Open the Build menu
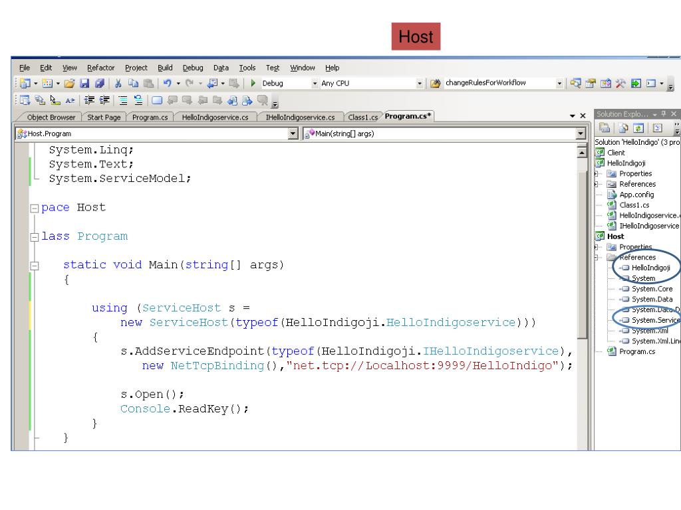681x510 pixels. point(165,68)
